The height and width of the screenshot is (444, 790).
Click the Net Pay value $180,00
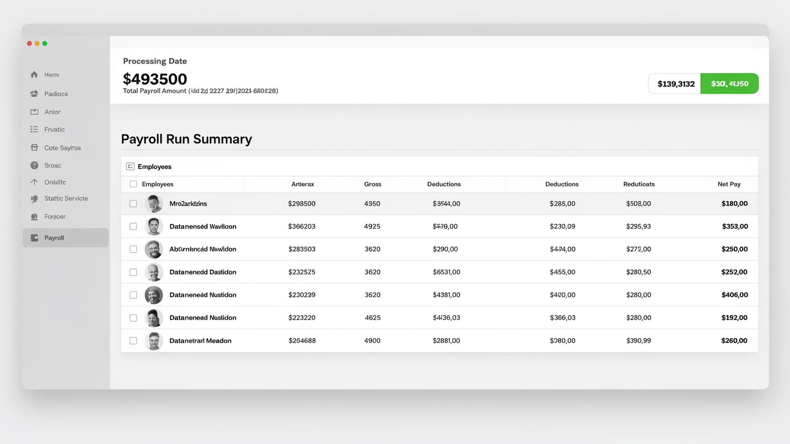(734, 203)
